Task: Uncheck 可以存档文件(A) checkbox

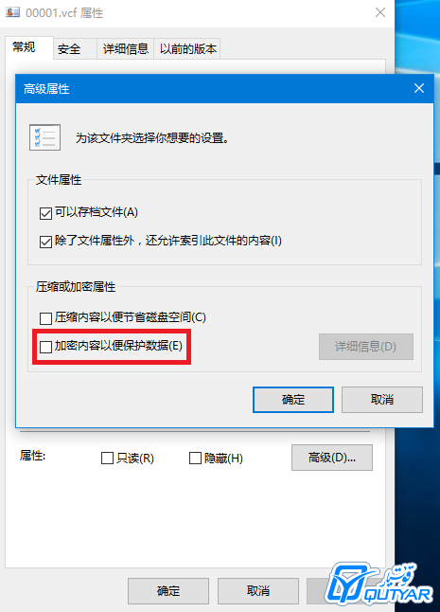Action: tap(45, 213)
